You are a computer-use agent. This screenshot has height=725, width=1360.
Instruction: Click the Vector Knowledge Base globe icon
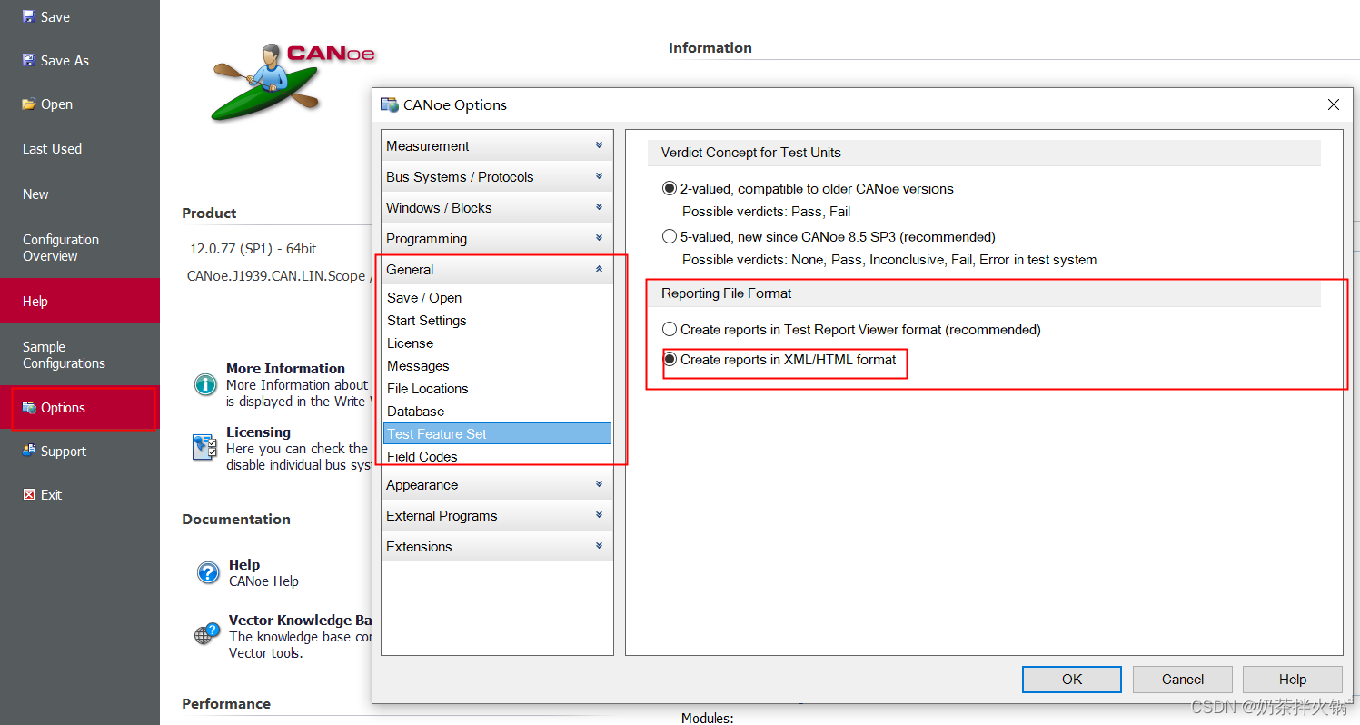click(x=207, y=633)
